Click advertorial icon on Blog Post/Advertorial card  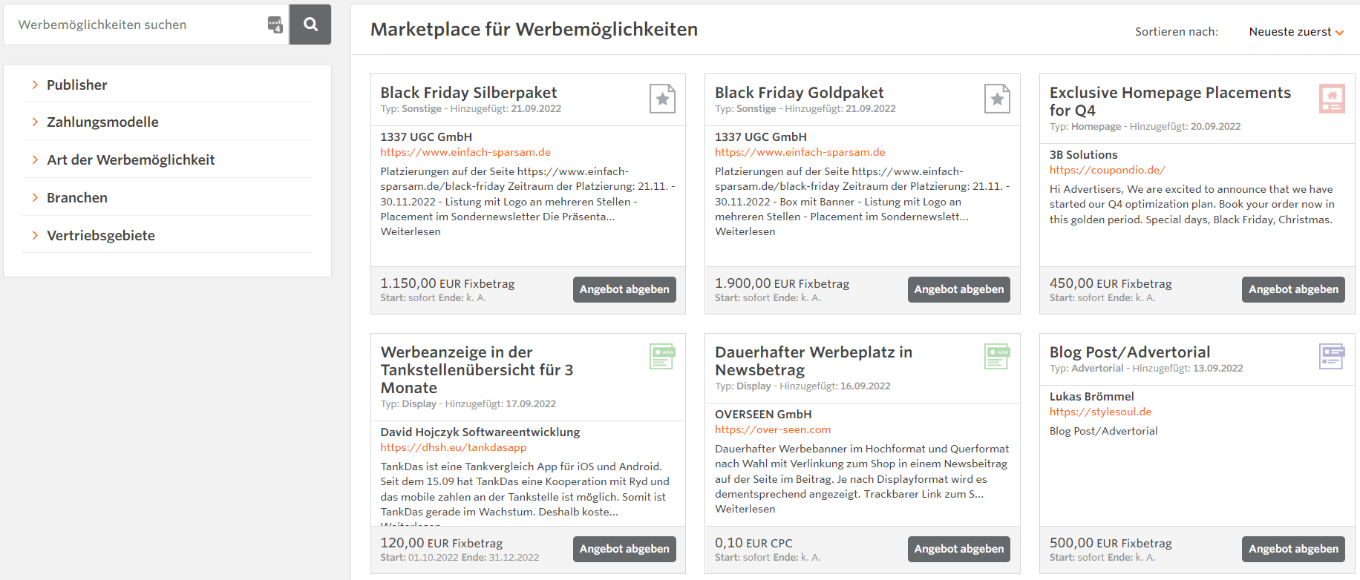coord(1332,357)
